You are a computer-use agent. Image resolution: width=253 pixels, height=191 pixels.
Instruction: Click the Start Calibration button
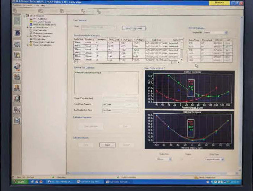point(91,126)
